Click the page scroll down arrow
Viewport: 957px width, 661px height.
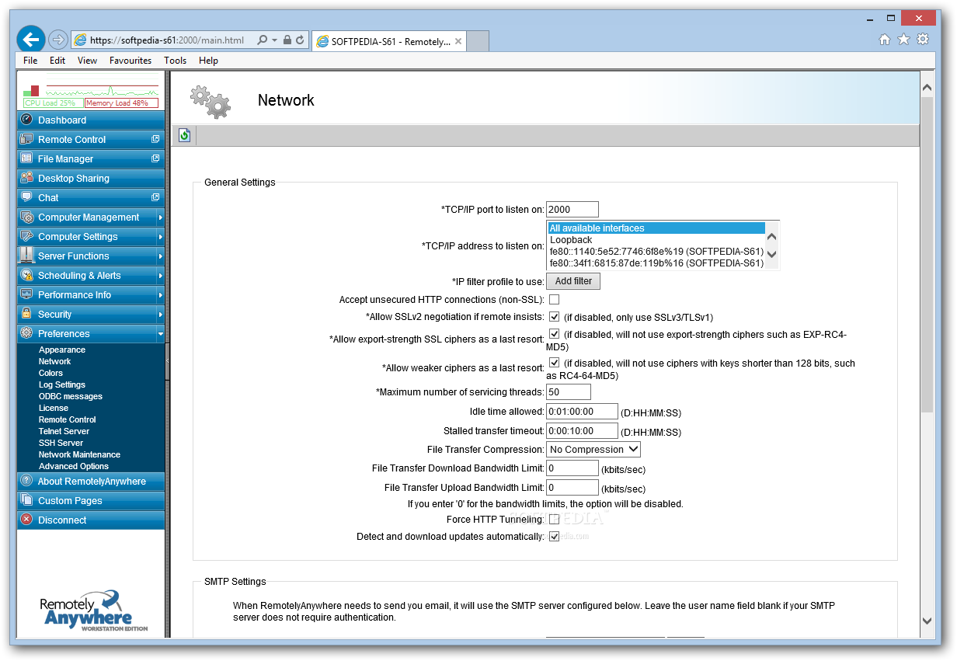[x=926, y=621]
